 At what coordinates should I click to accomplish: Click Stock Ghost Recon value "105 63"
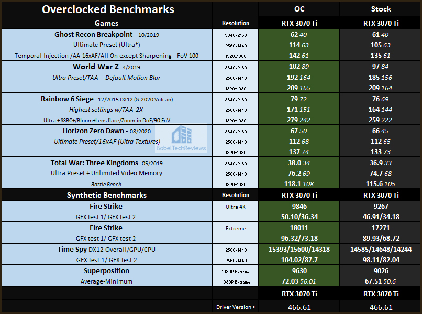coord(380,45)
